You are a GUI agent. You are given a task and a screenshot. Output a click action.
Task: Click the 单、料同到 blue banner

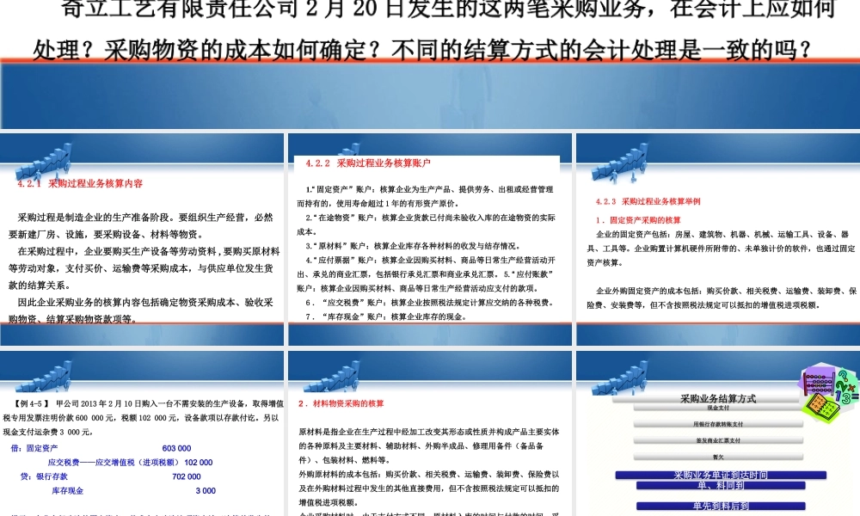721,486
